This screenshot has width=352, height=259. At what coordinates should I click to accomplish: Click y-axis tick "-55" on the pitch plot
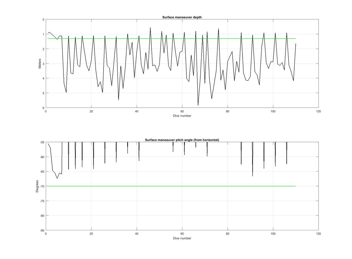42,142
